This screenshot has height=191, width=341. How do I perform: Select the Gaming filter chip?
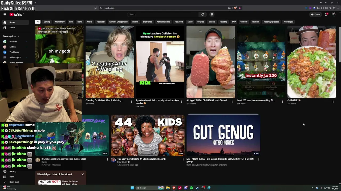47,22
